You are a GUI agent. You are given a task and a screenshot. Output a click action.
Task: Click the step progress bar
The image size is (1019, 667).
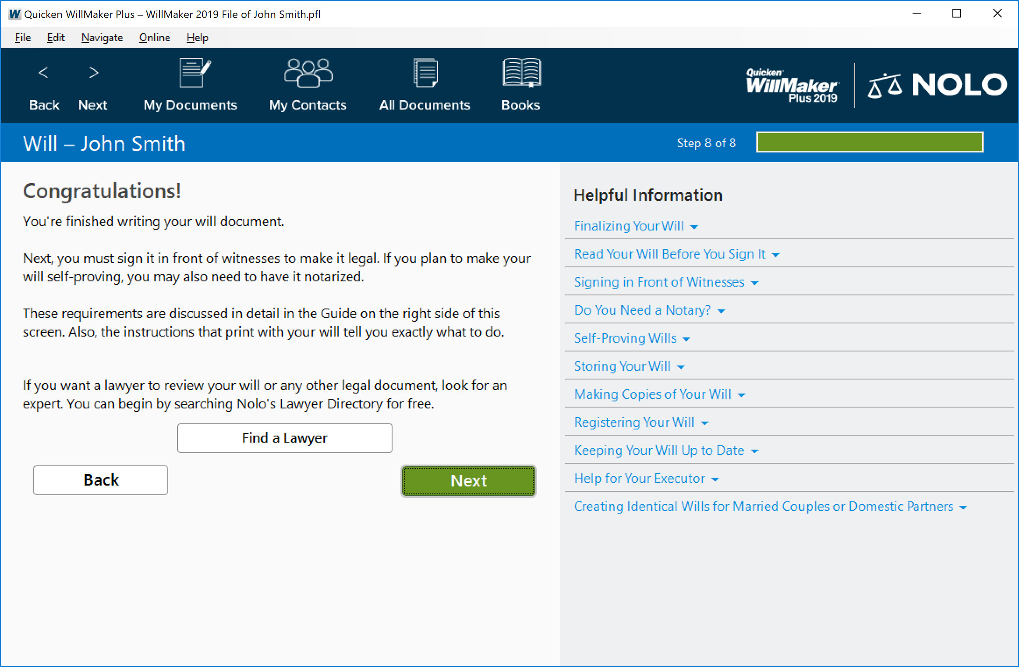(x=870, y=142)
